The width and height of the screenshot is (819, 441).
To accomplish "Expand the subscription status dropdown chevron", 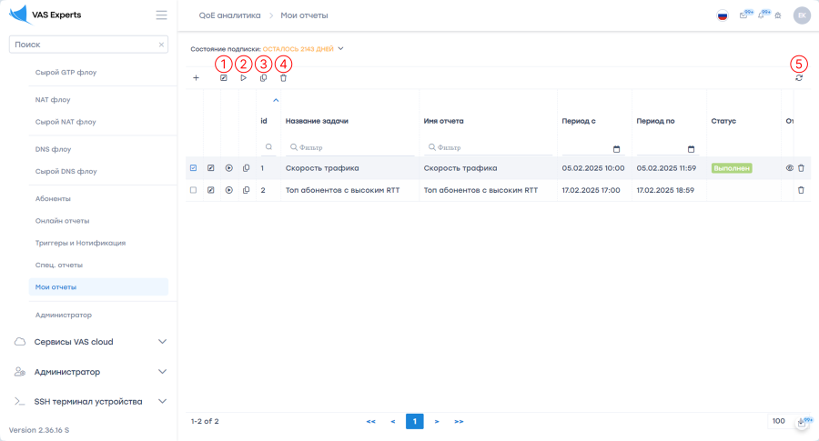I will point(340,49).
